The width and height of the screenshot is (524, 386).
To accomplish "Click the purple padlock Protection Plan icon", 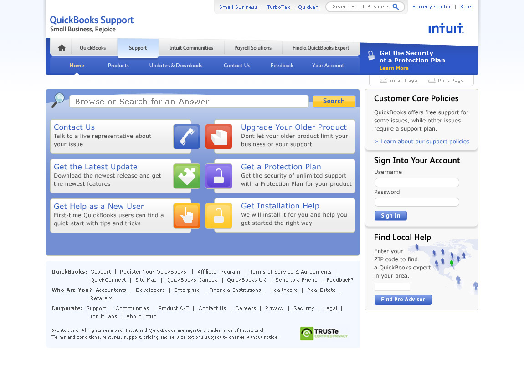I will (x=219, y=176).
